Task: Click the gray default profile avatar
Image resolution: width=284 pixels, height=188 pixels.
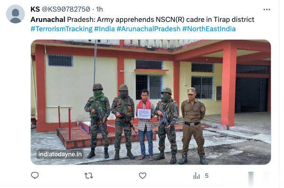Action: click(x=15, y=14)
